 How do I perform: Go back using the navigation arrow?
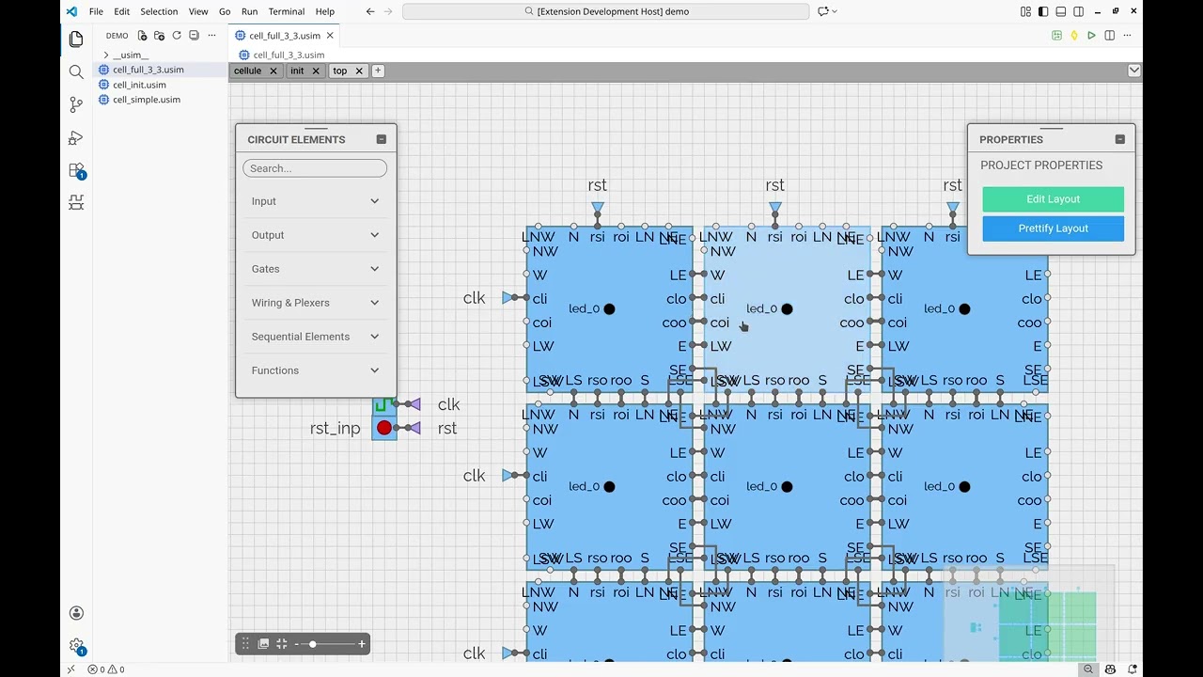click(x=370, y=11)
